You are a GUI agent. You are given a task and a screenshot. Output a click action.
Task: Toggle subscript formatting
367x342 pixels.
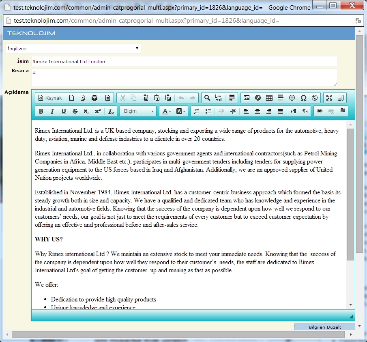click(86, 111)
